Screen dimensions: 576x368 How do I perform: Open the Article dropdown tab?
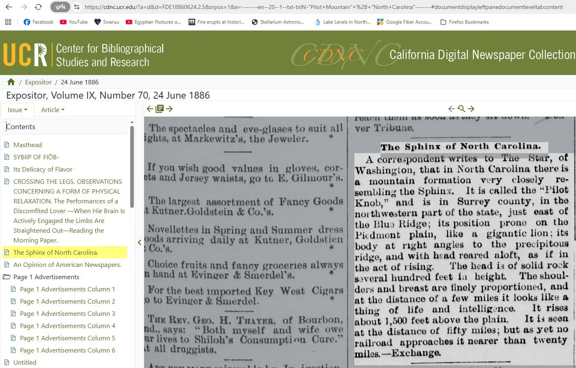53,110
